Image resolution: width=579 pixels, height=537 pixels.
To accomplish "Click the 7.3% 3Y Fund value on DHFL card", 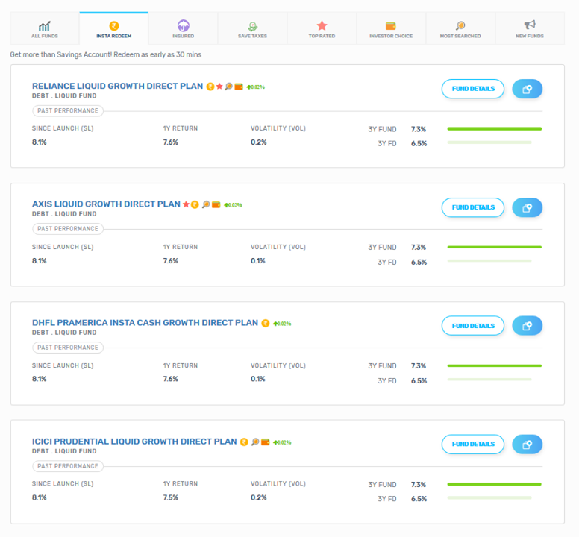I will point(419,366).
